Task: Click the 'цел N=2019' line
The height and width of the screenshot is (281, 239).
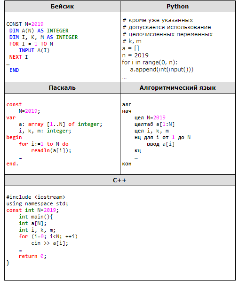Action: click(150, 118)
